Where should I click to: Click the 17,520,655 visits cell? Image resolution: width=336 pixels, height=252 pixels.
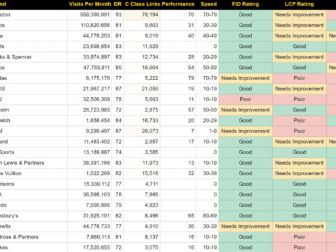(x=90, y=247)
